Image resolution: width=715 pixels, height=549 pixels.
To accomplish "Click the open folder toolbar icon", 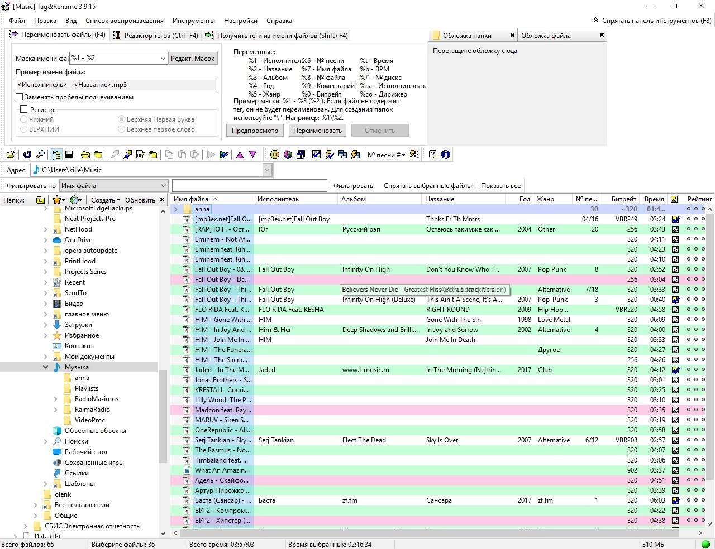I will point(11,155).
